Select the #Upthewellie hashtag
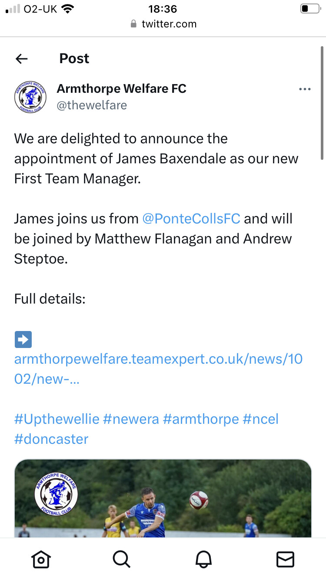Viewport: 326px width, 581px height. click(57, 419)
